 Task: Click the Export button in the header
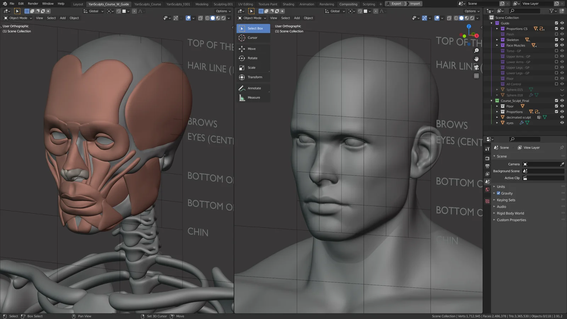point(395,4)
